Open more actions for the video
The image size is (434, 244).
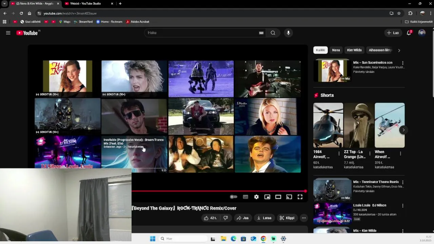pos(304,218)
